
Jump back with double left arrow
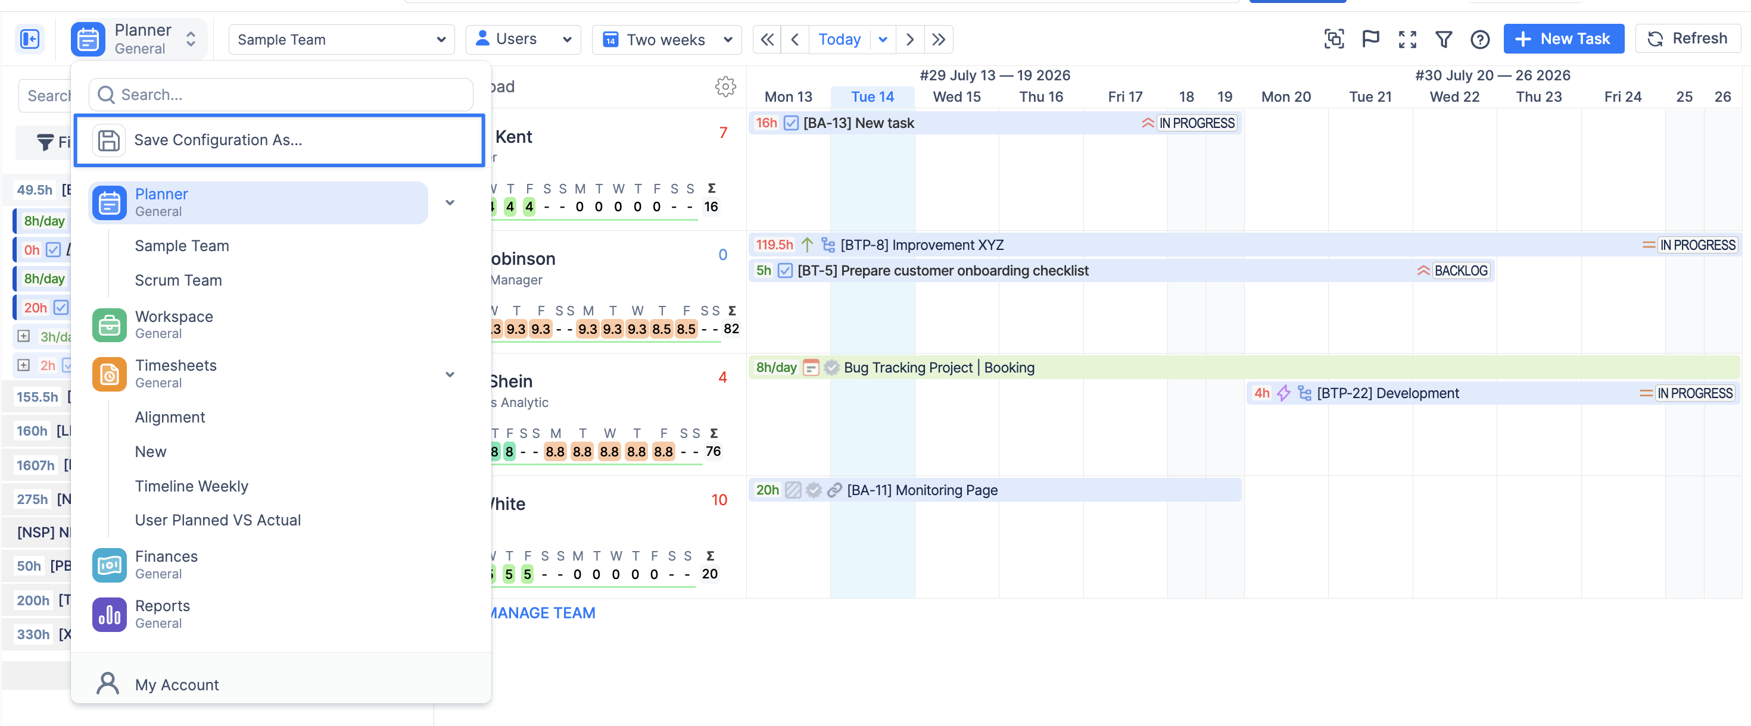click(767, 39)
